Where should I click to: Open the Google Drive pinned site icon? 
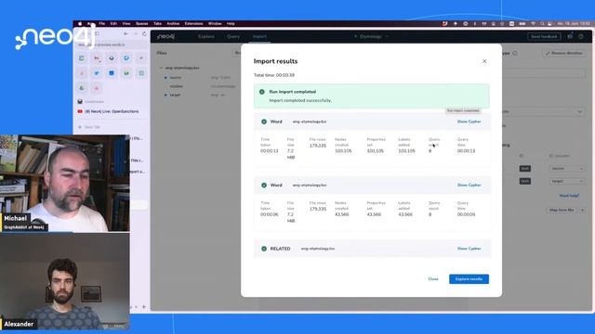(x=82, y=88)
